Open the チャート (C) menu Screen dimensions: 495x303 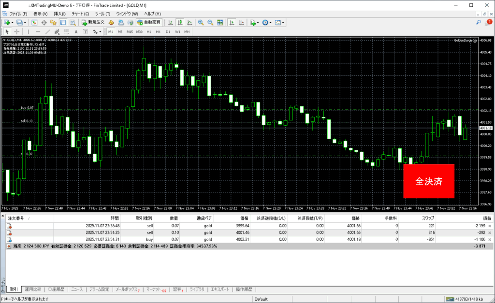point(81,14)
